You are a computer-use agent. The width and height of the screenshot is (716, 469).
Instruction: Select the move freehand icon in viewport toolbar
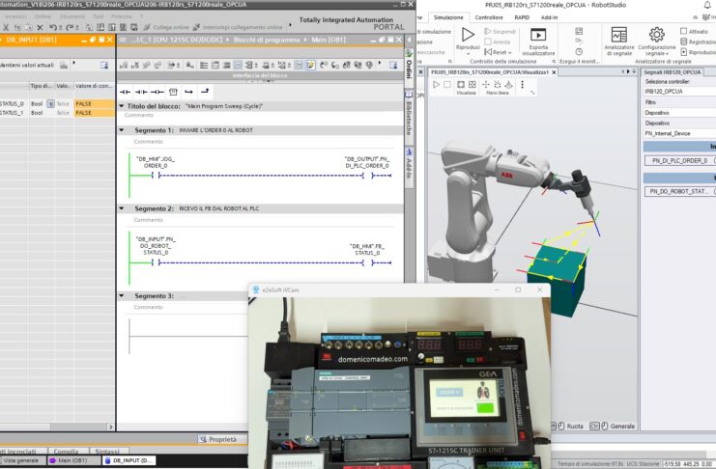point(486,84)
